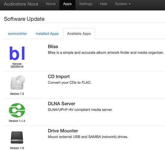Switch to the Installed Apps tab
Image resolution: width=165 pixels, height=150 pixels.
(47, 34)
